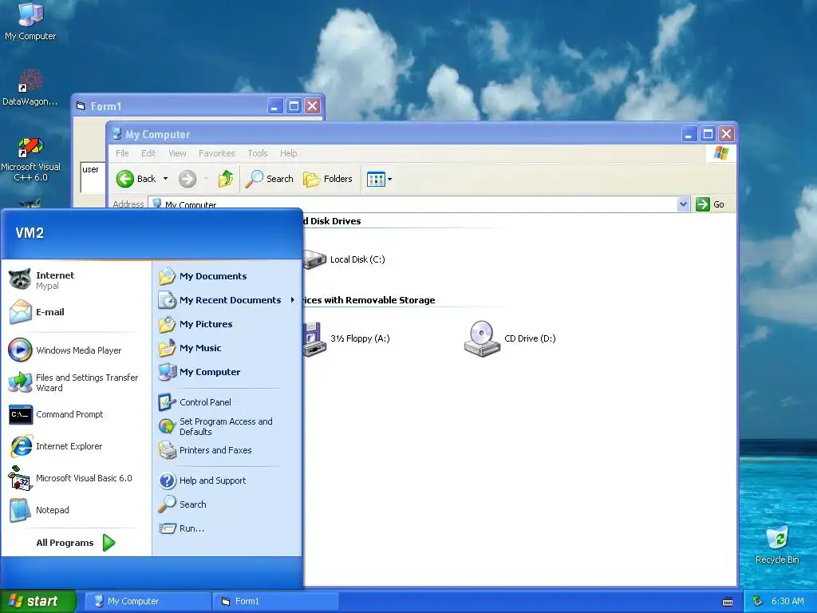This screenshot has height=613, width=817.
Task: Open My Documents in Start menu
Action: click(227, 276)
